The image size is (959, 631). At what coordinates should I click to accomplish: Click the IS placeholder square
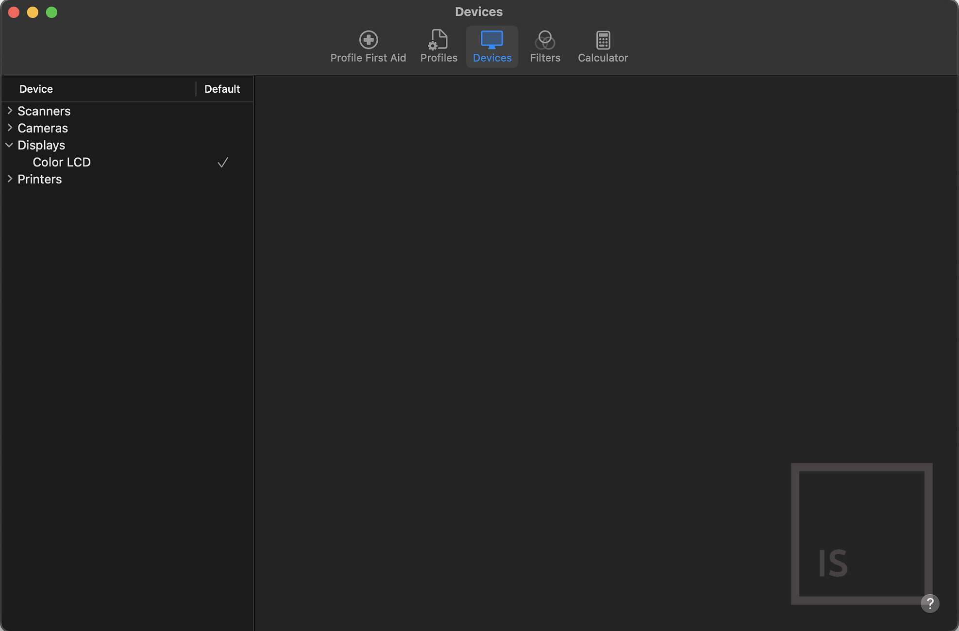862,534
